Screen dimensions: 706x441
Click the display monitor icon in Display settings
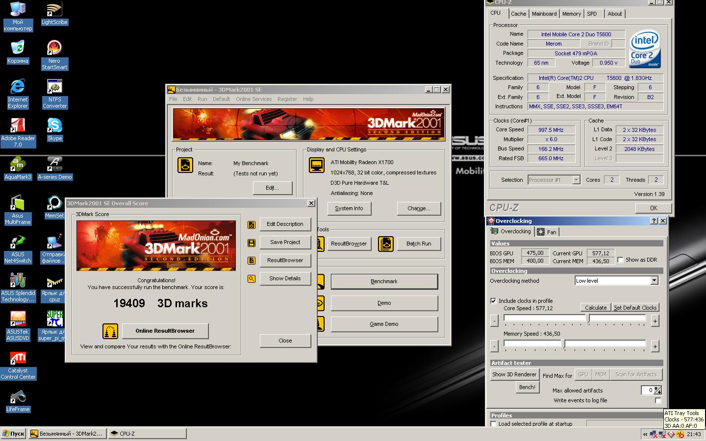click(316, 165)
